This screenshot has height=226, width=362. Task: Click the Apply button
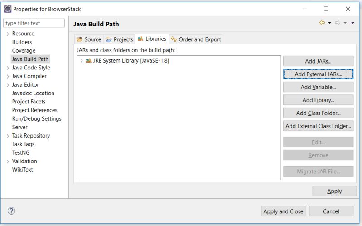[x=334, y=191]
